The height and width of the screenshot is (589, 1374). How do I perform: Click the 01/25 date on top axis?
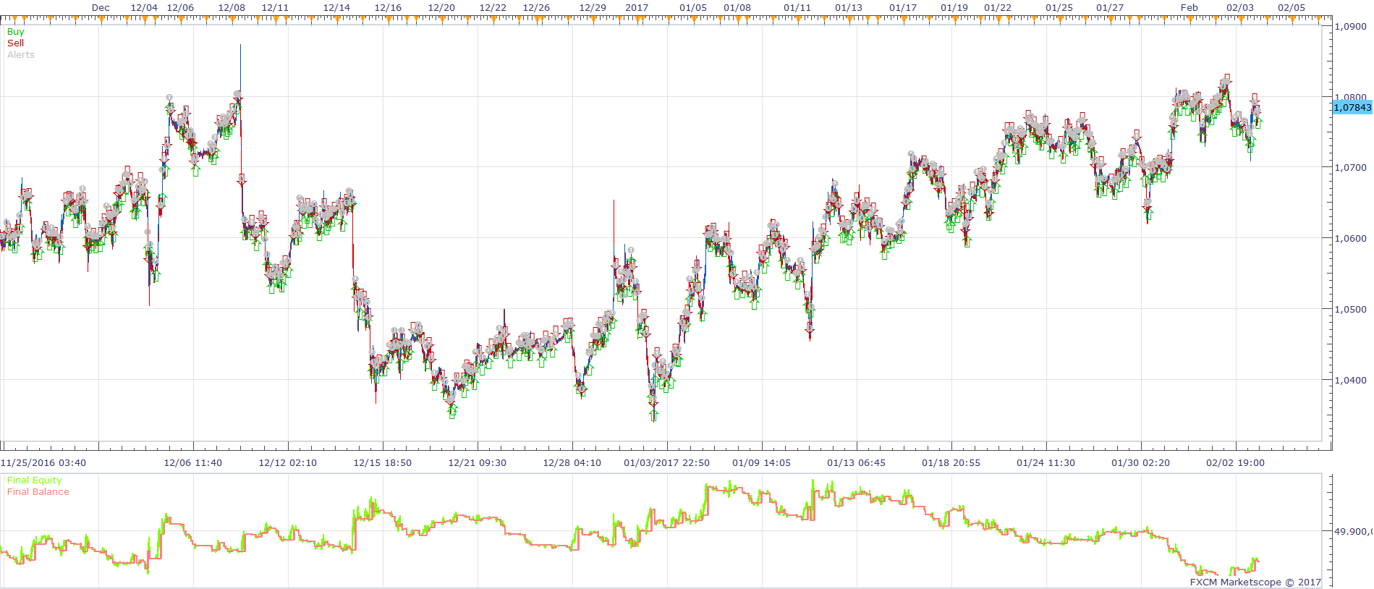coord(1059,8)
